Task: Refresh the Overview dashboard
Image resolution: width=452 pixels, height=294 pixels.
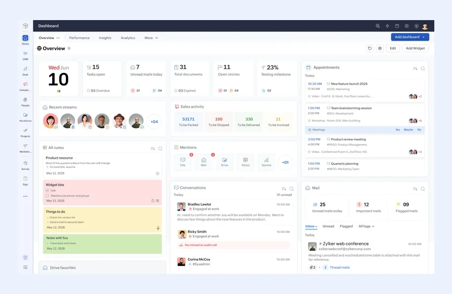Action: (370, 49)
